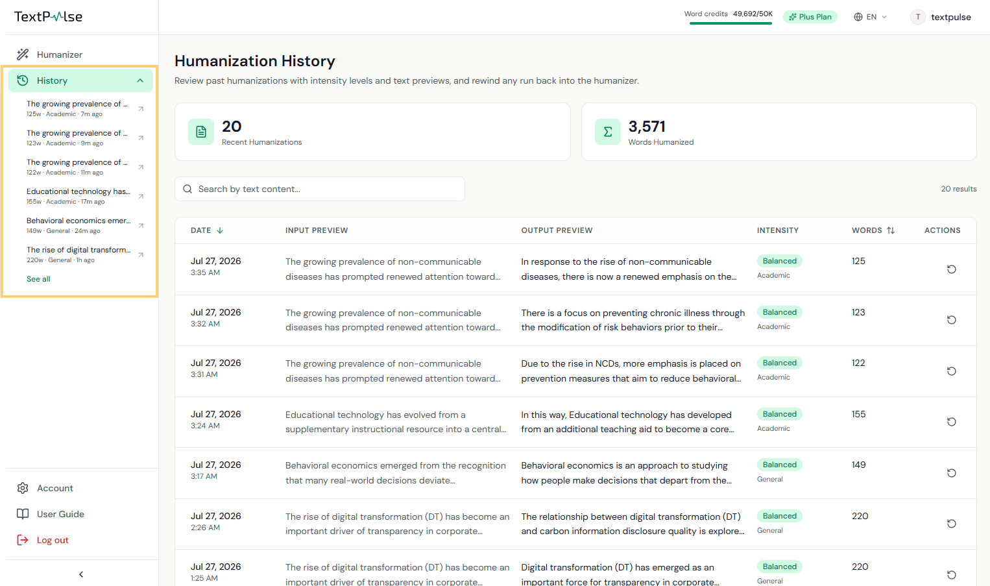Open arrow icon for the 123w Academic 9m ago entry
Image resolution: width=990 pixels, height=586 pixels.
(x=141, y=138)
